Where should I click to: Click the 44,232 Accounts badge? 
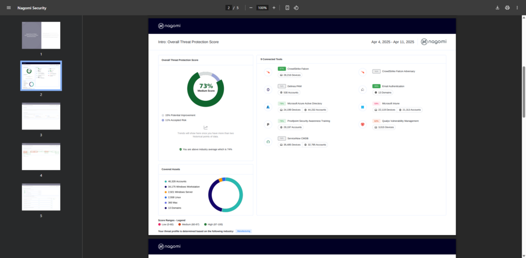315,110
